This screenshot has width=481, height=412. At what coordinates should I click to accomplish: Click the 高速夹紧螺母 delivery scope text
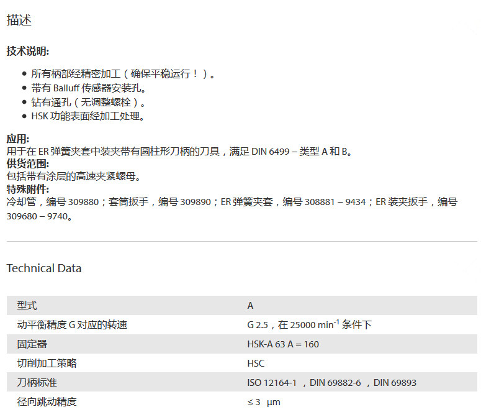(74, 176)
